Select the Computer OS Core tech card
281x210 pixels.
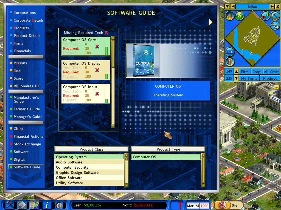pyautogui.click(x=86, y=47)
